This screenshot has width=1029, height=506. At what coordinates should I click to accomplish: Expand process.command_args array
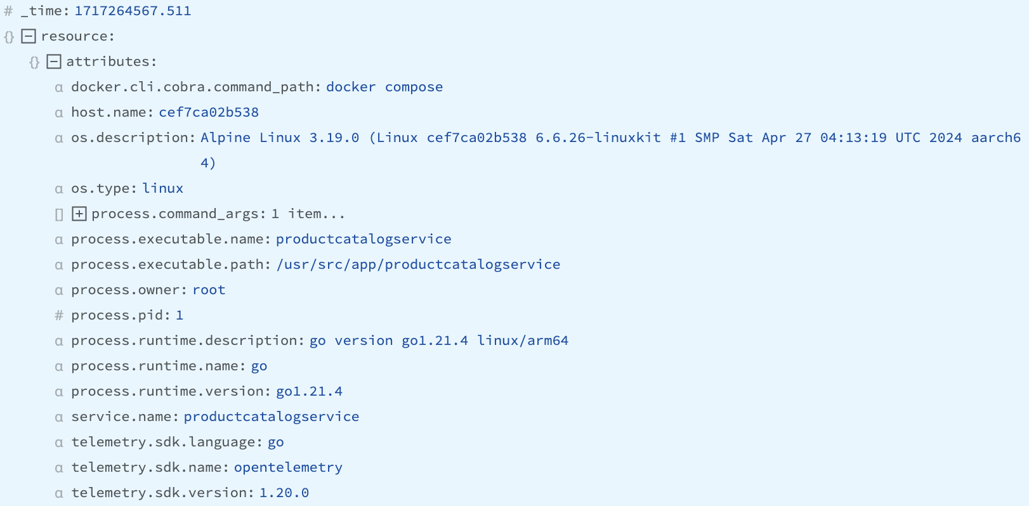[79, 214]
